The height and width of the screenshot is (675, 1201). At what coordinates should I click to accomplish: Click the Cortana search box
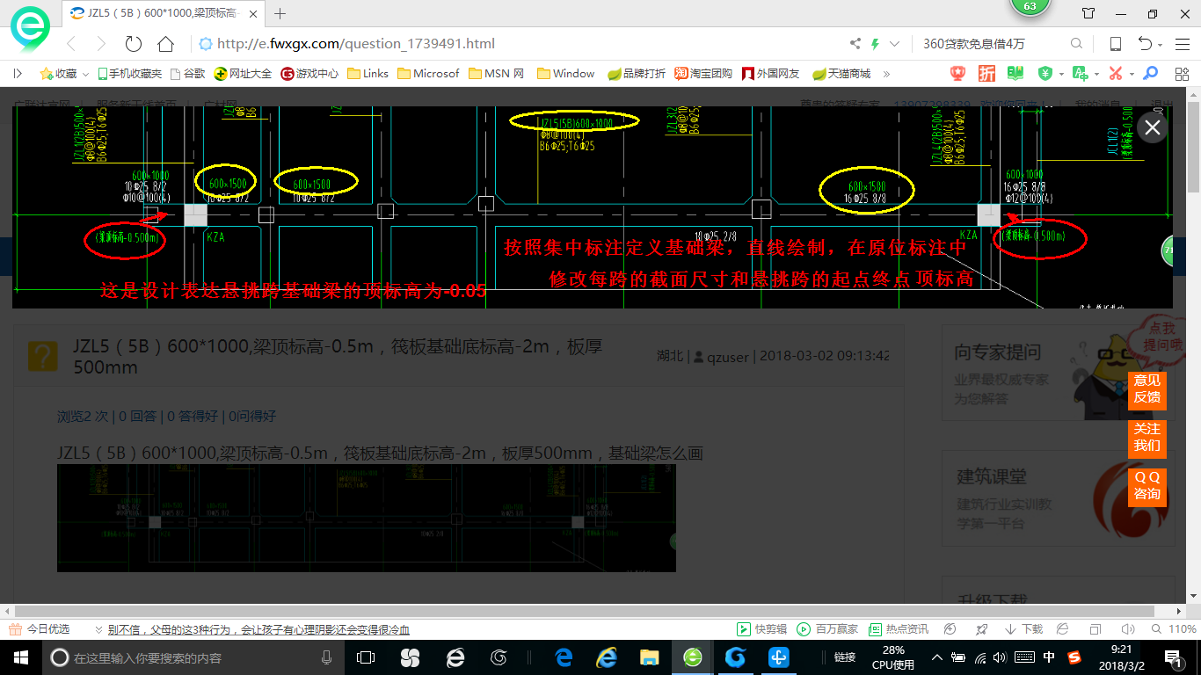[x=193, y=657]
